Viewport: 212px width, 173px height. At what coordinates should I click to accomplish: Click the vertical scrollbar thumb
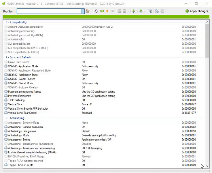click(x=207, y=41)
